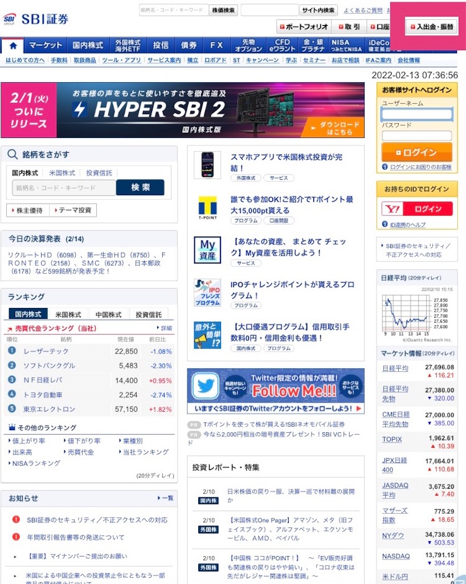Image resolution: width=466 pixels, height=584 pixels.
Task: Click the blue 検索 button
Action: click(x=140, y=187)
